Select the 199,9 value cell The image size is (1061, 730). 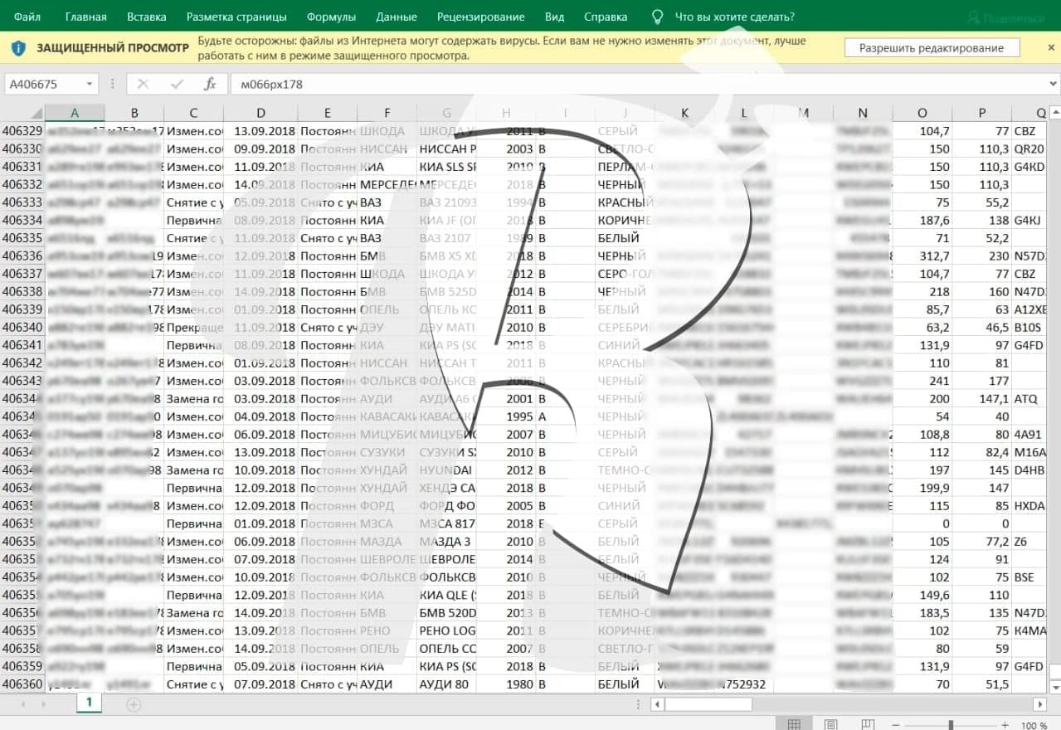point(922,488)
